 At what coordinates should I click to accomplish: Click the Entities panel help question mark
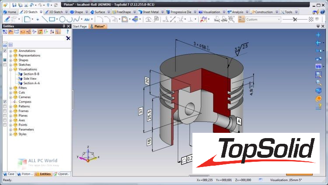click(67, 32)
